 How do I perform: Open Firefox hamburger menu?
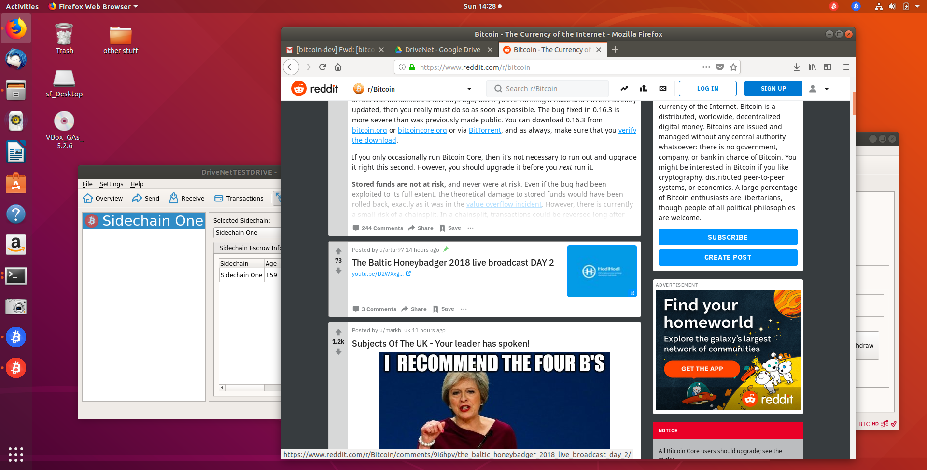tap(846, 67)
